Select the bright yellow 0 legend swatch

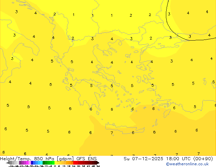point(56,163)
